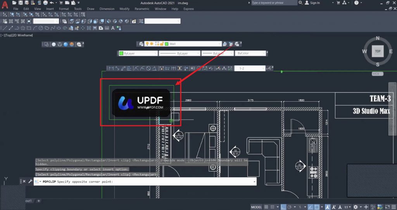Viewport: 397px width, 210px height.
Task: Open the Dimension menu
Action: (107, 9)
